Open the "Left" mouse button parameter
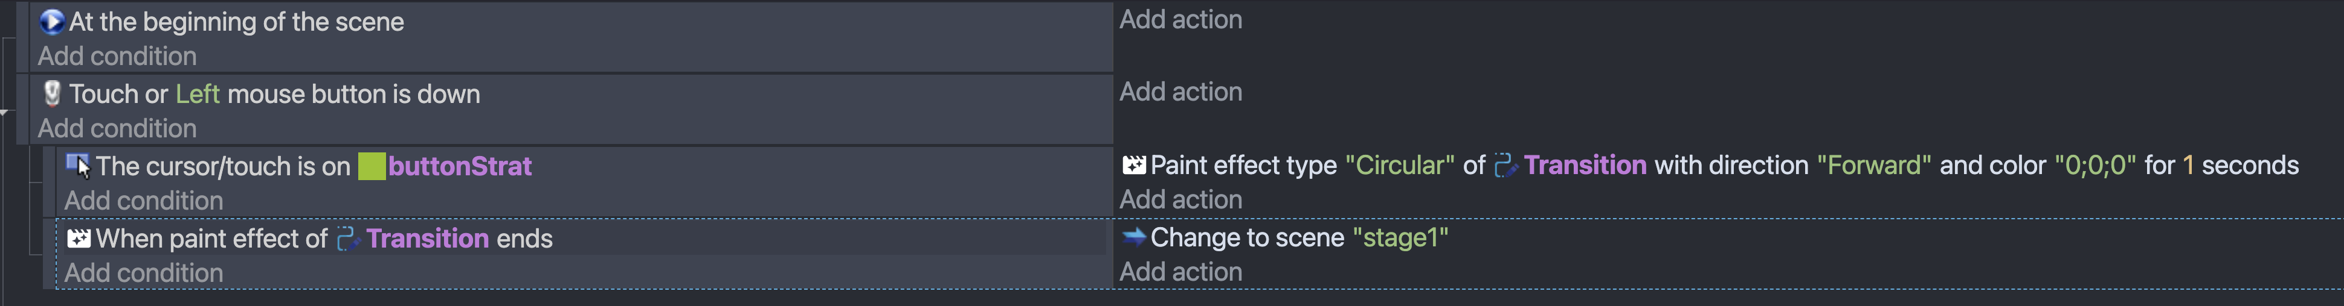The width and height of the screenshot is (2344, 306). (x=198, y=93)
